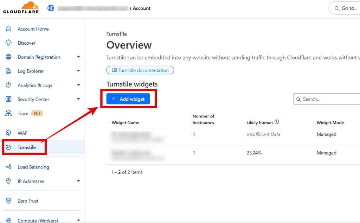The image size is (360, 223).
Task: Click the Trace network icon
Action: click(x=8, y=114)
